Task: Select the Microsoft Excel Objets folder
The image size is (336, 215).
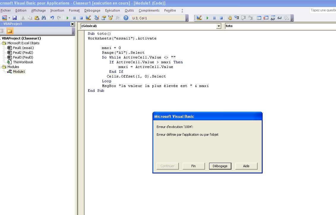Action: point(23,43)
